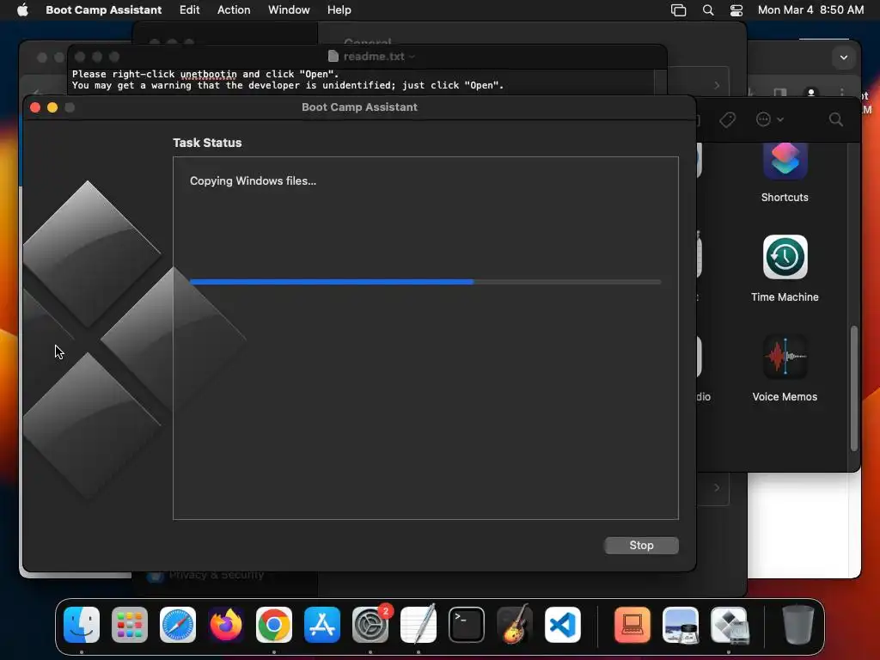
Task: Launch Visual Studio Code from the Dock
Action: point(562,625)
